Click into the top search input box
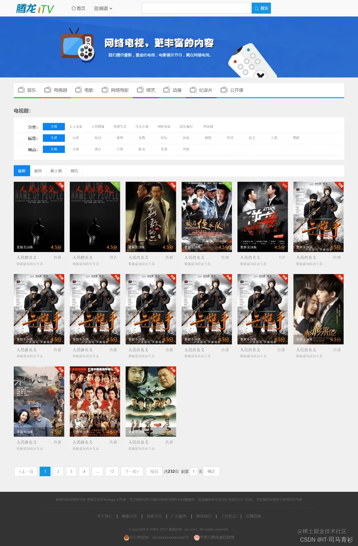Screen dimensions: 358x546 (x=196, y=8)
